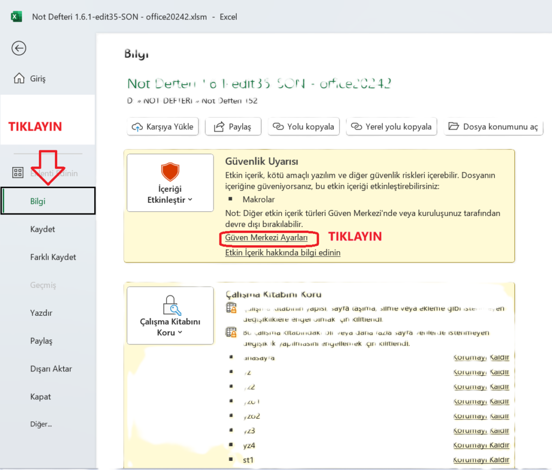Screen dimensions: 552x470
Task: Click the Giriş home icon
Action: coord(19,79)
